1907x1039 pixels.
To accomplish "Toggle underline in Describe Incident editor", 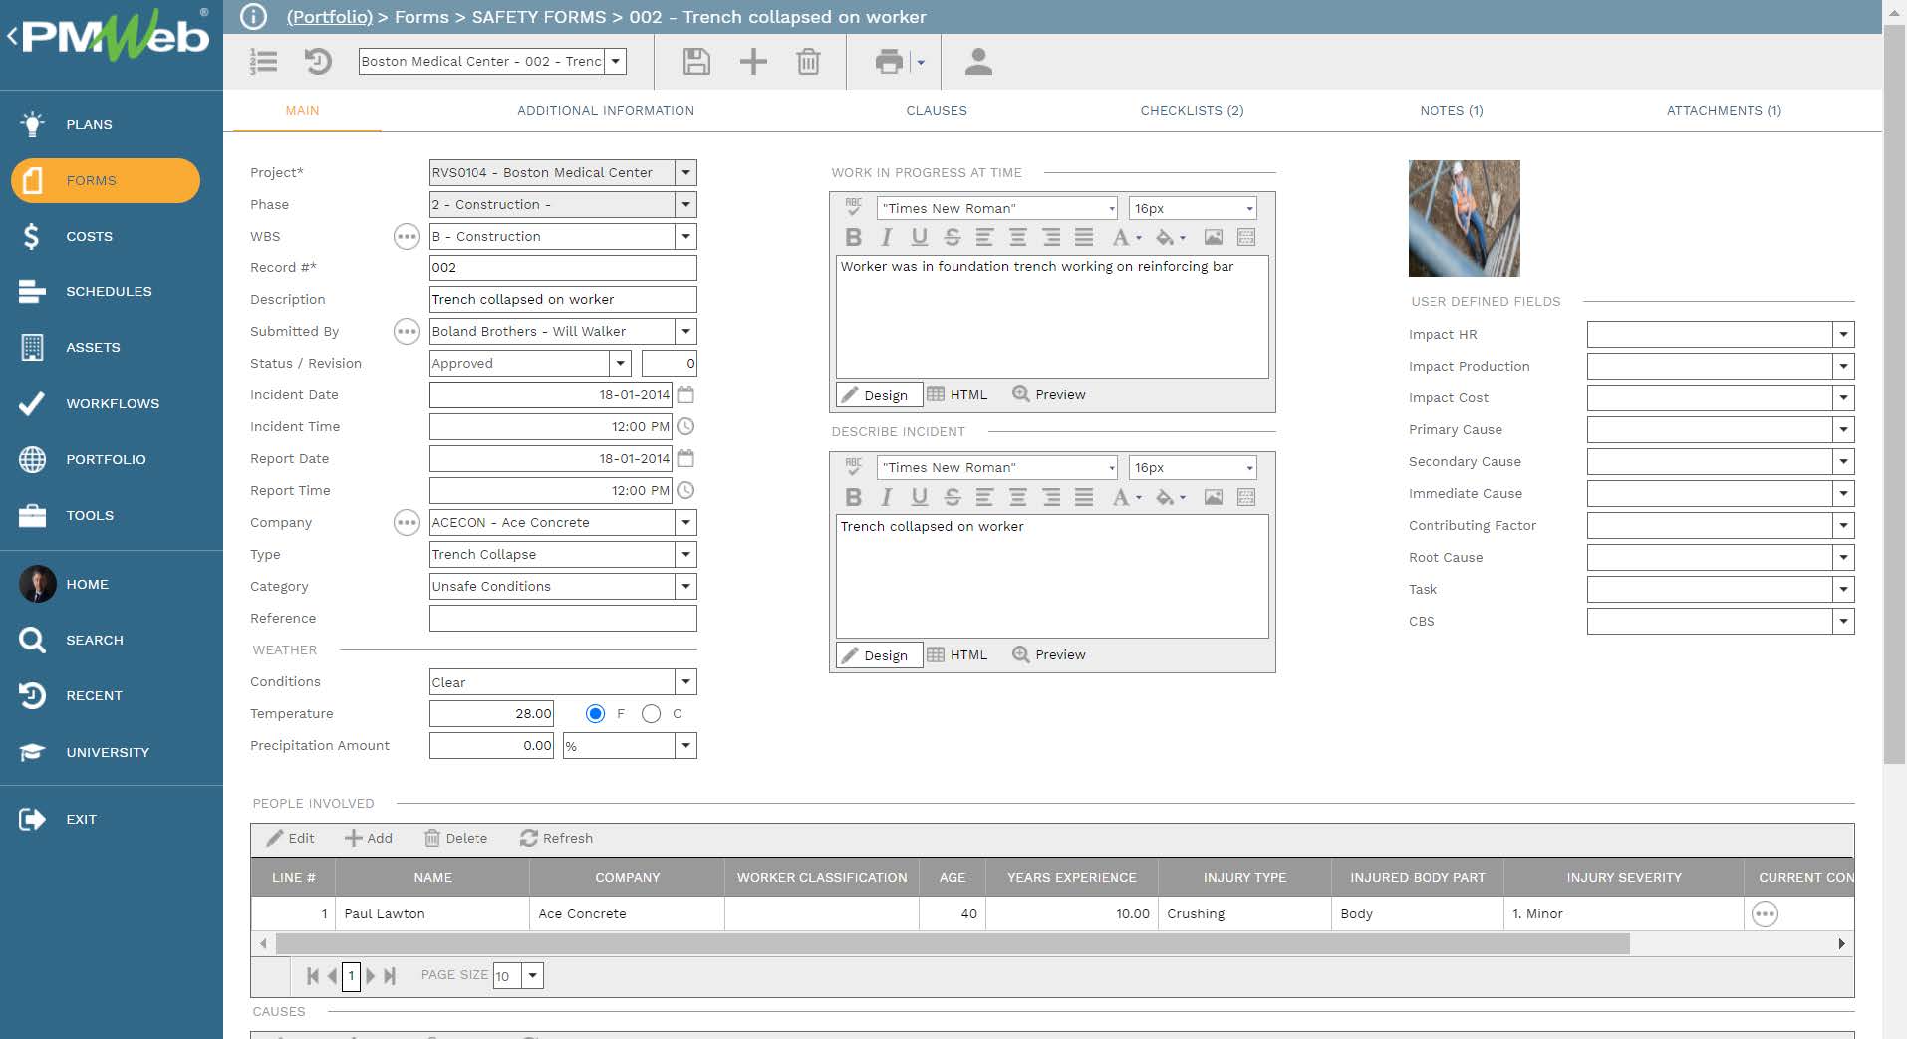I will click(x=919, y=497).
